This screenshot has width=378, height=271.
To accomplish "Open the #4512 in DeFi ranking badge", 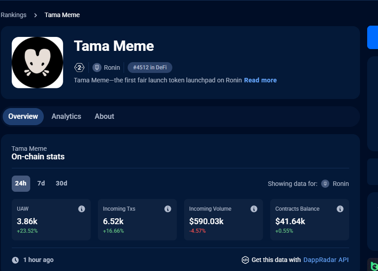I will coord(150,68).
